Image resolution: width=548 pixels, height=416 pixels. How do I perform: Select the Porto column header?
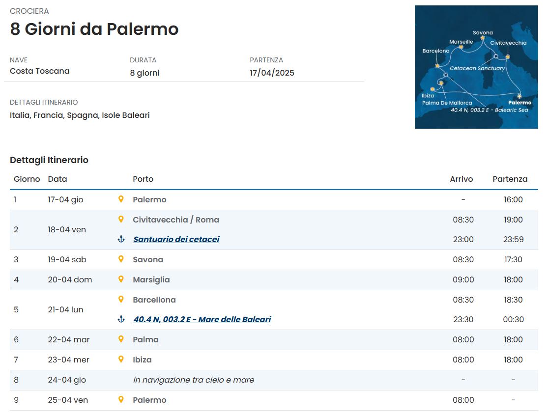[x=143, y=179]
